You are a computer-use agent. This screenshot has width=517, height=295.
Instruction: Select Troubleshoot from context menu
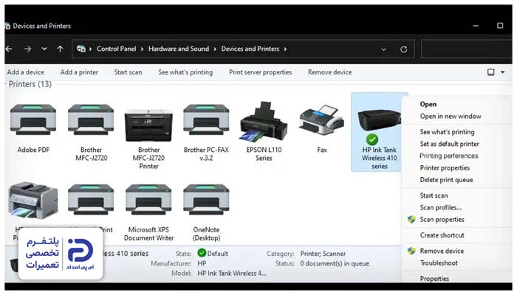point(439,263)
